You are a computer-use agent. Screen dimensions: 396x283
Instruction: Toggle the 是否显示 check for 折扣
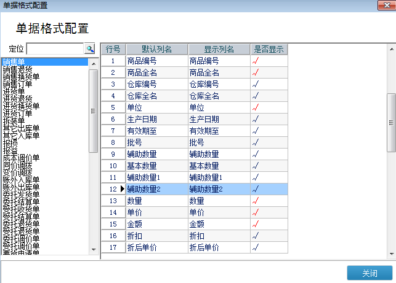[255, 236]
